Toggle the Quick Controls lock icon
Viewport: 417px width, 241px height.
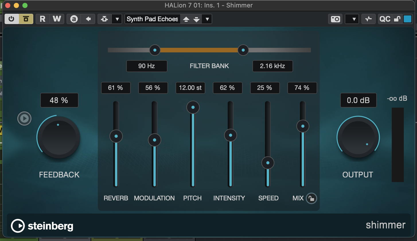point(397,19)
